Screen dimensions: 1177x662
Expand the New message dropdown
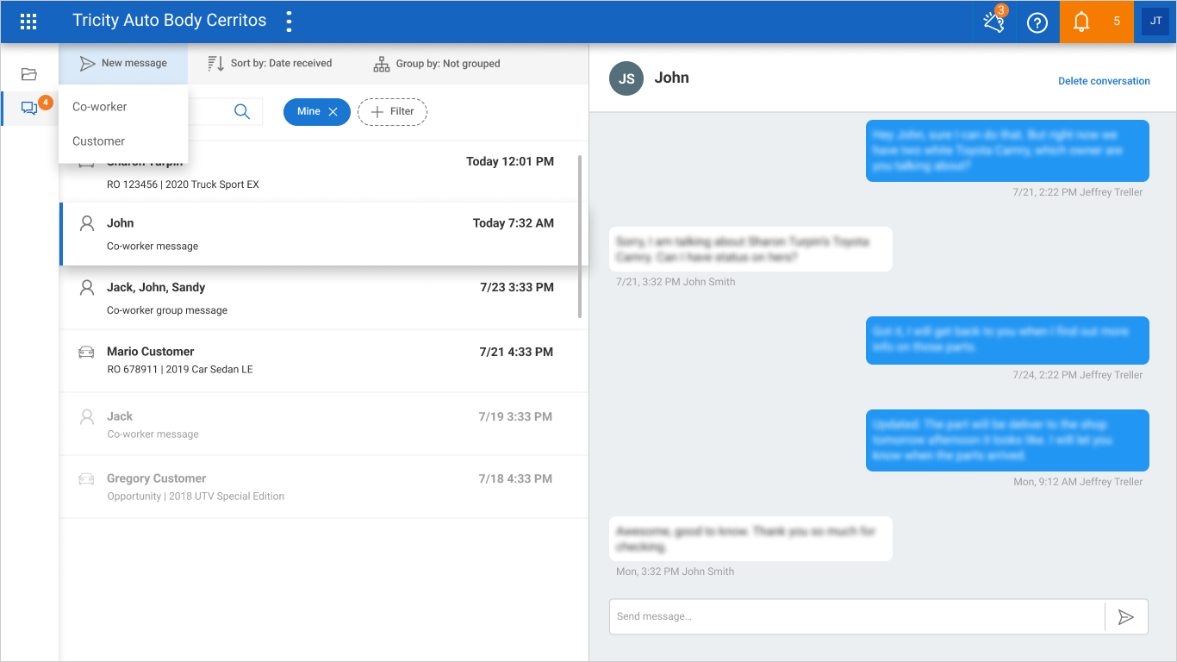tap(123, 63)
